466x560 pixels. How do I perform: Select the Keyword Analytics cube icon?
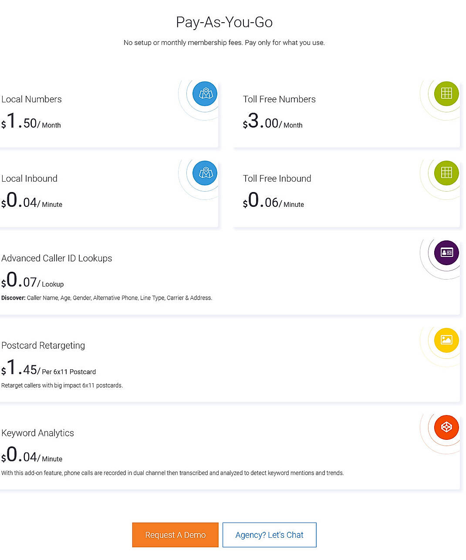[x=446, y=427]
